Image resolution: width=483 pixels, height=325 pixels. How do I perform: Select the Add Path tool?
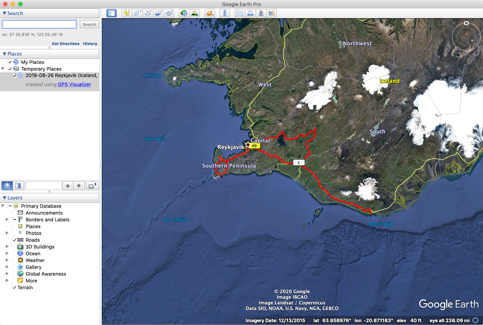[x=148, y=13]
